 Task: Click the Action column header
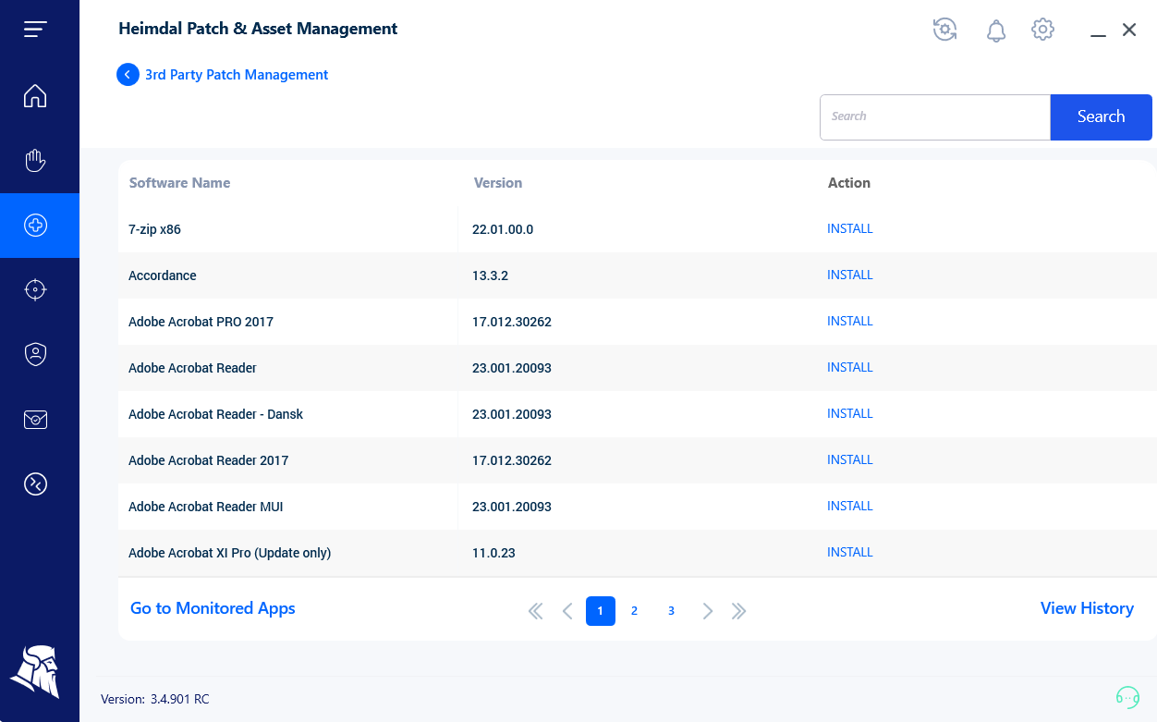(x=849, y=183)
